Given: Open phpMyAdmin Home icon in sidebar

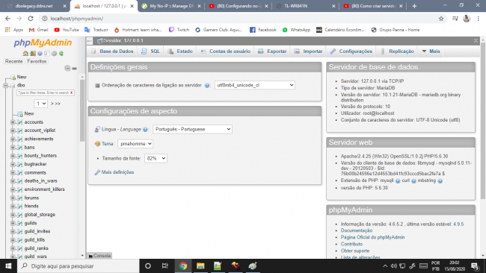Looking at the screenshot, I should [x=25, y=54].
